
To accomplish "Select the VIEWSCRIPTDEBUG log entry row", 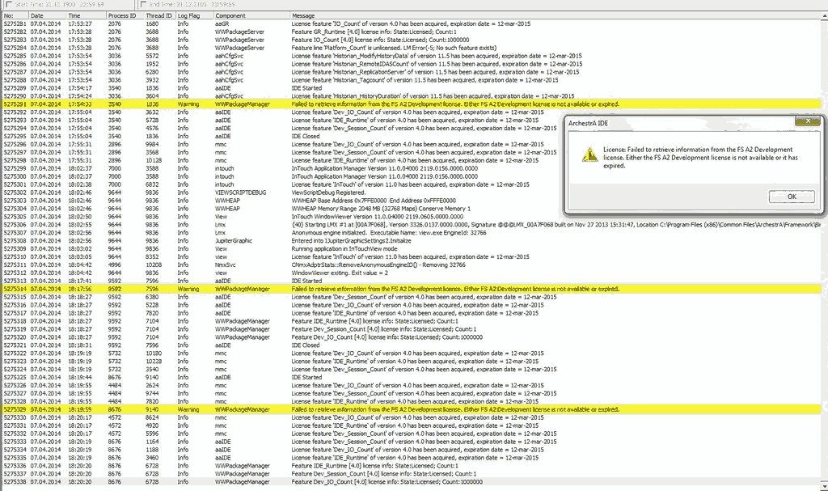I will (323, 193).
